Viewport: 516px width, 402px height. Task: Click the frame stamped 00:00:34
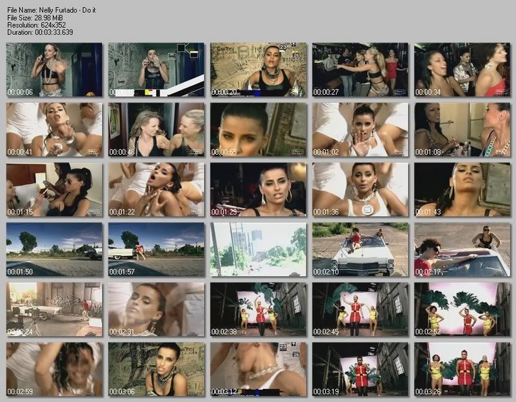point(462,70)
